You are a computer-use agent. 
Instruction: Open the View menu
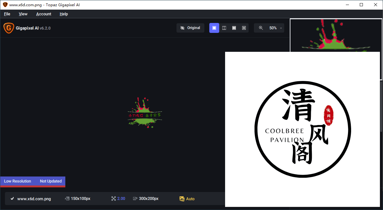23,14
